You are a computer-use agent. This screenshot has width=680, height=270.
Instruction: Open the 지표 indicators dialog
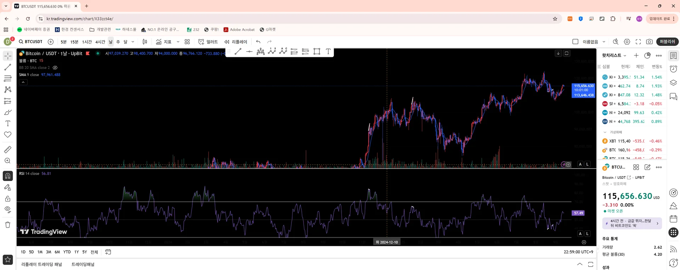tap(164, 42)
